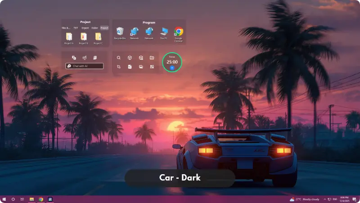Open the Project B folder
This screenshot has height=203, width=360.
[x=84, y=36]
